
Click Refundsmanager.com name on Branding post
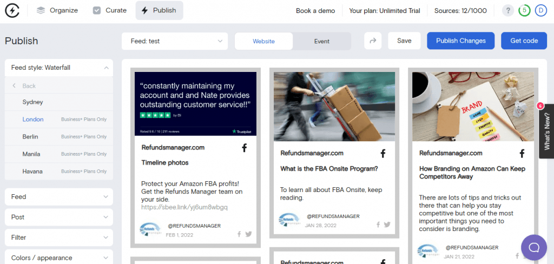coord(451,153)
